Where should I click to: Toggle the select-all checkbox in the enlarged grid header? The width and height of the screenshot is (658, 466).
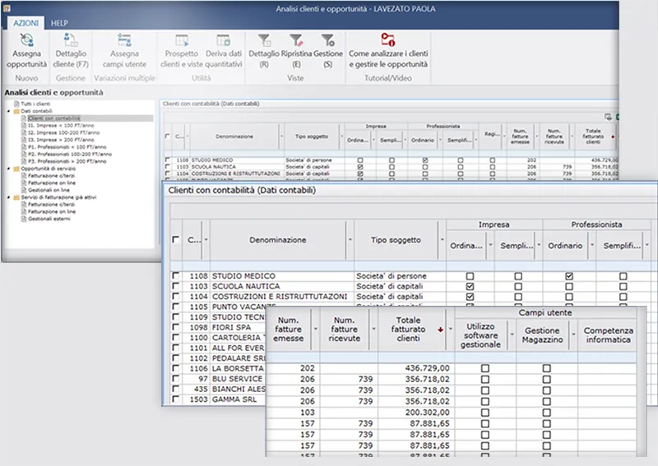click(x=176, y=239)
